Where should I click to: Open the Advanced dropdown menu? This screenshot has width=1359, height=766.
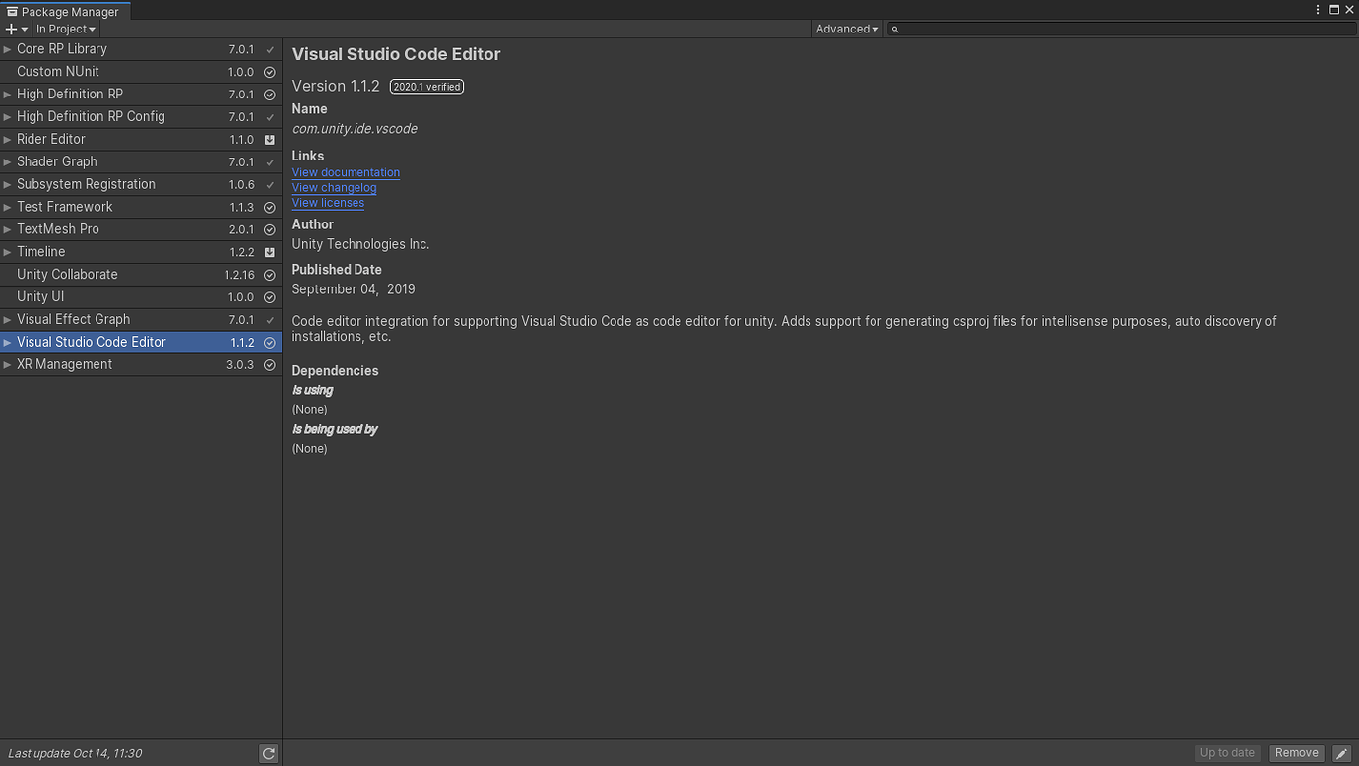point(847,30)
